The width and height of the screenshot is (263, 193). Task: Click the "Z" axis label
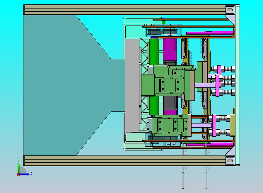(31, 172)
